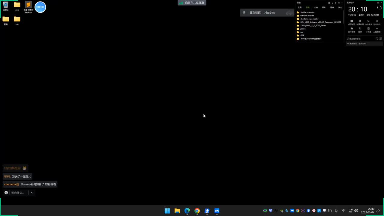This screenshot has width=384, height=216.
Task: Open the tray network icon
Action: coord(350,211)
